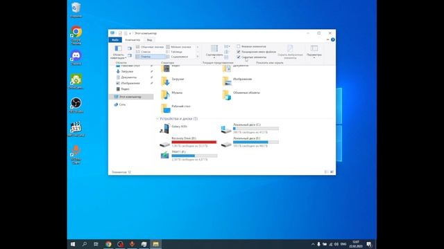Open the Сортировать dropdown
The width and height of the screenshot is (444, 249).
[214, 52]
